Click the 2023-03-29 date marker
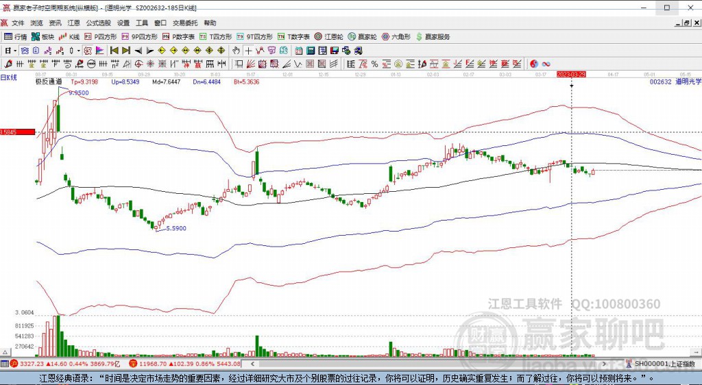The height and width of the screenshot is (385, 702). pyautogui.click(x=571, y=75)
